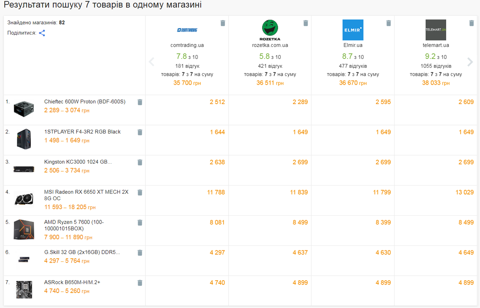Delete telemart.ua column trash icon
This screenshot has width=480, height=308.
(472, 23)
